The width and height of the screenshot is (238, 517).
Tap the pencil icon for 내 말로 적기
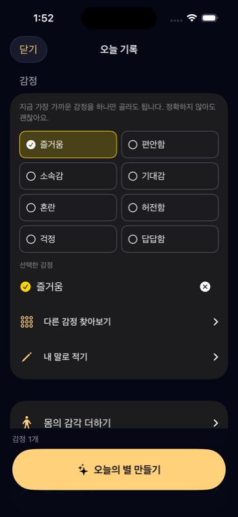[26, 357]
